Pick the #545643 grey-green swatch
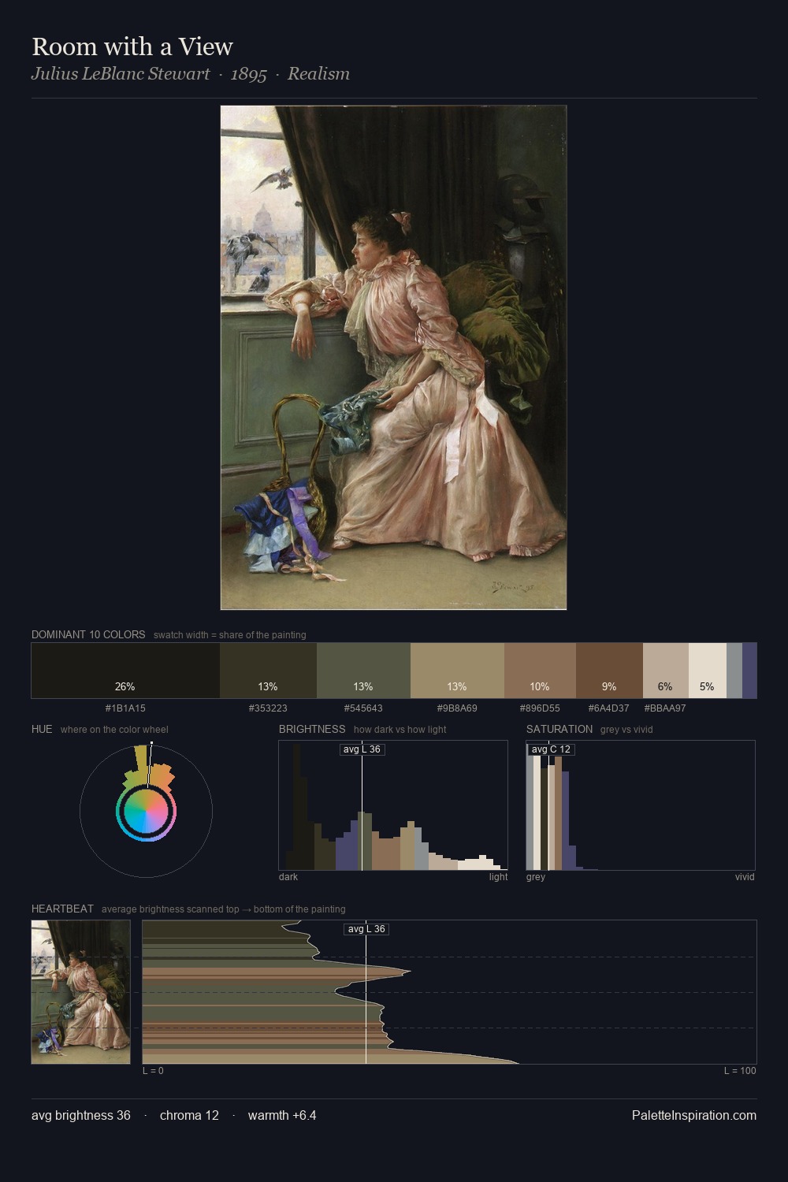 (363, 671)
